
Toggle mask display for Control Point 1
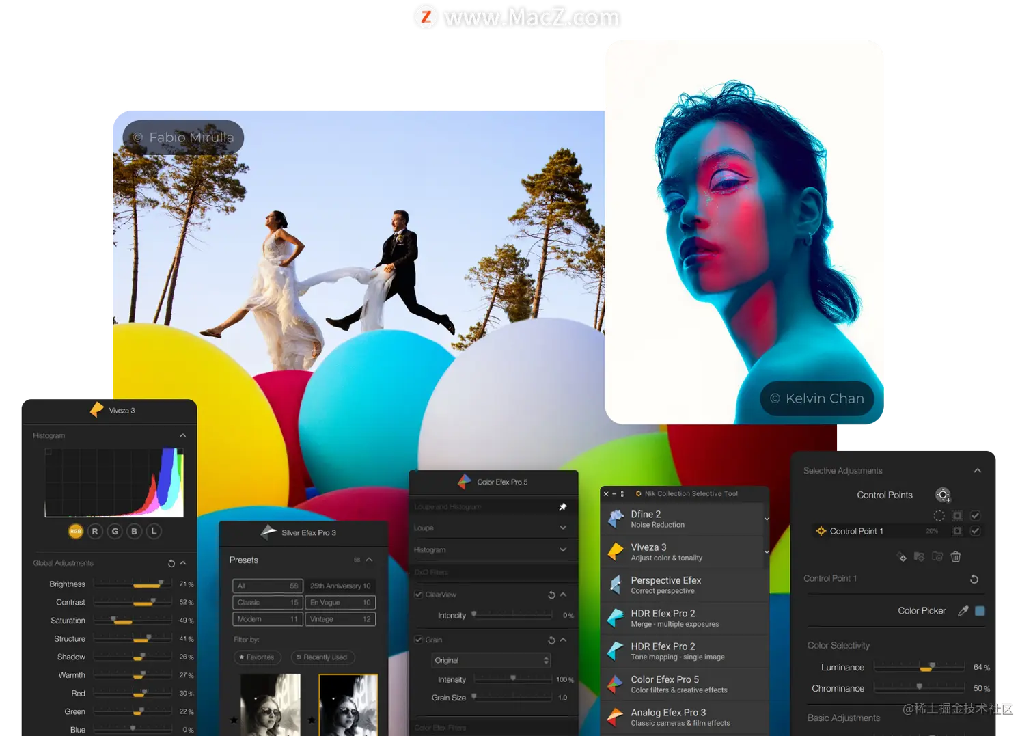coord(957,531)
